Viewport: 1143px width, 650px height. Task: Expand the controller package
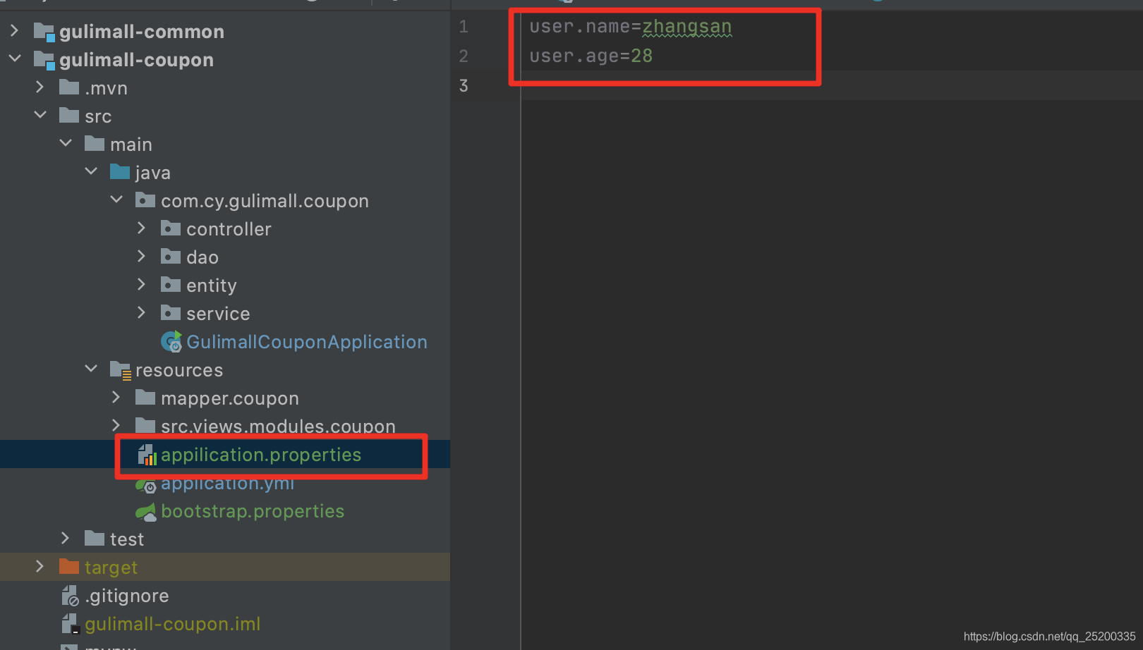coord(141,228)
